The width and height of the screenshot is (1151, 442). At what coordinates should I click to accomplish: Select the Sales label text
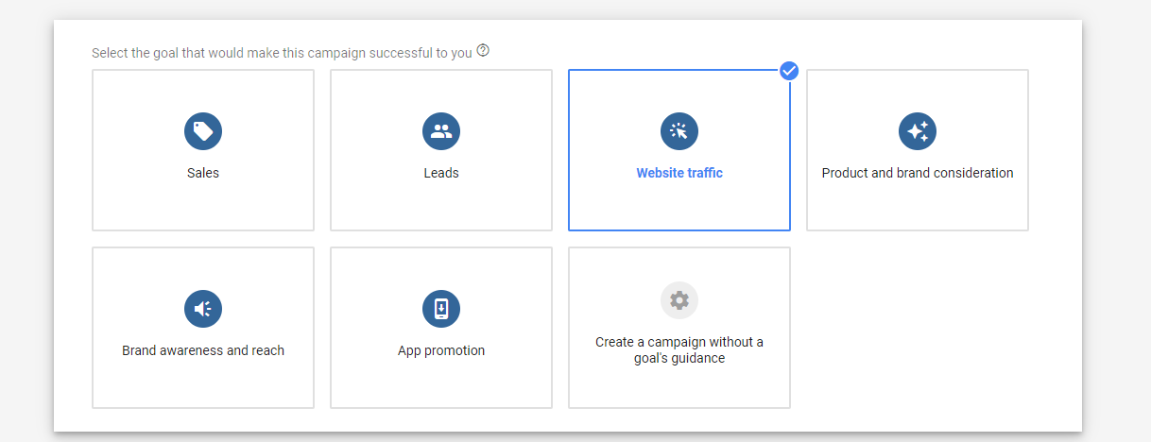(x=203, y=173)
